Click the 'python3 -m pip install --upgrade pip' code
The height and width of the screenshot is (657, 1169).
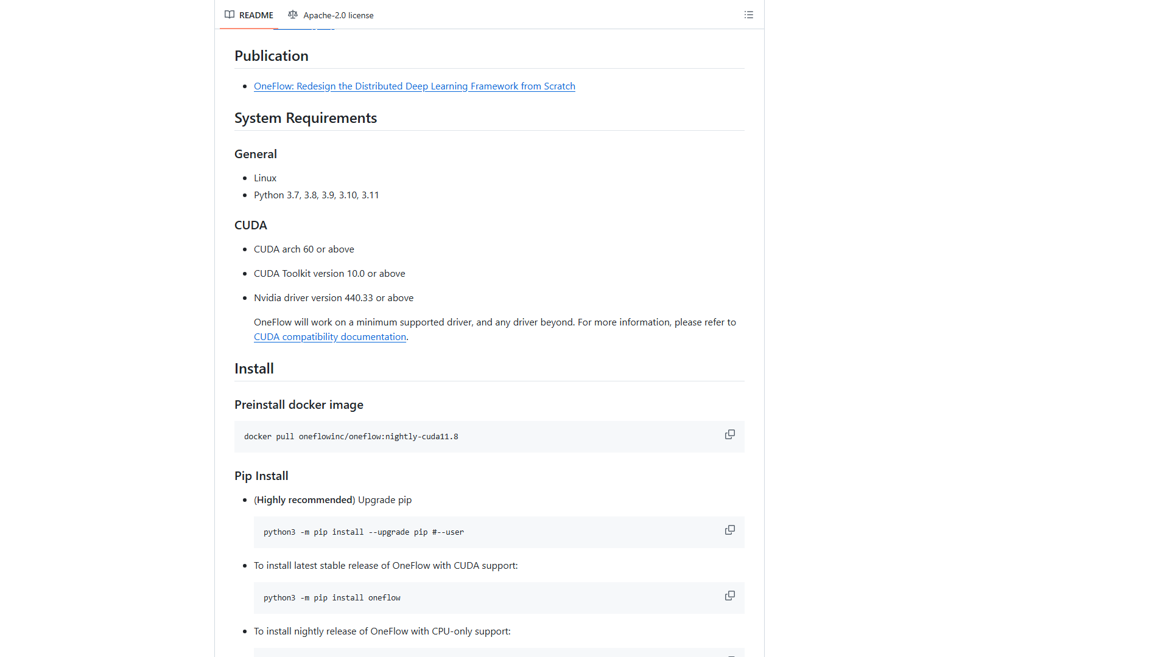363,532
